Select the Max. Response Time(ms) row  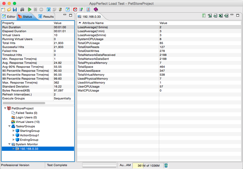coord(38,83)
